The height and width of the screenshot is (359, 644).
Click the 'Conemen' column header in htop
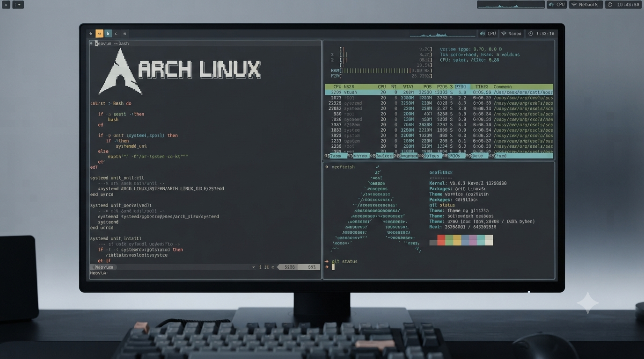[503, 87]
